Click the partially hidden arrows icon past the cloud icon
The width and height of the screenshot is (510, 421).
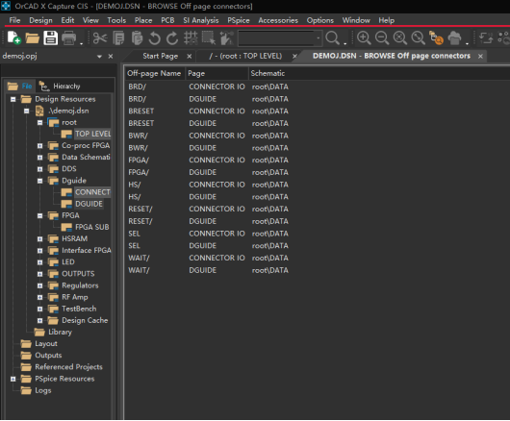tap(486, 38)
